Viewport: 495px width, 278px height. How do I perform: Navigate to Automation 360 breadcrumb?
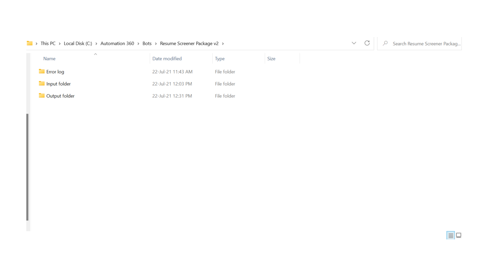(117, 44)
